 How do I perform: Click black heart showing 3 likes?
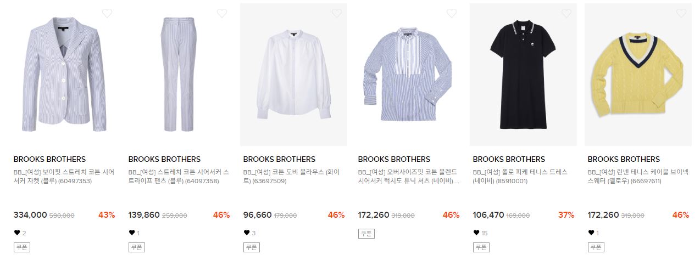tap(246, 233)
